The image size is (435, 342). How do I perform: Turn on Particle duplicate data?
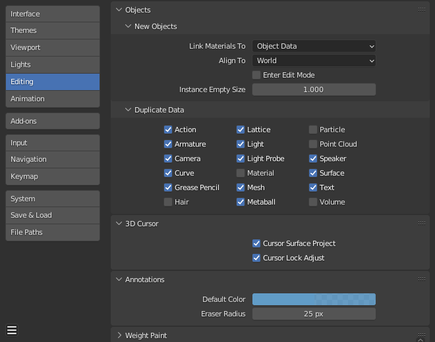click(313, 130)
